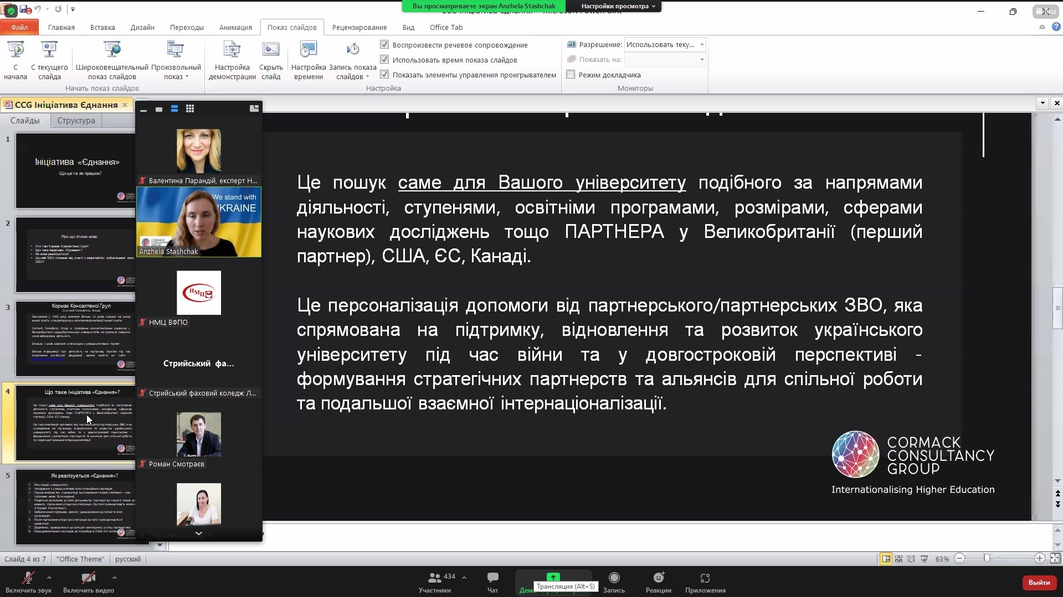Click the 'Запись' record icon in Zoom

coord(614,578)
